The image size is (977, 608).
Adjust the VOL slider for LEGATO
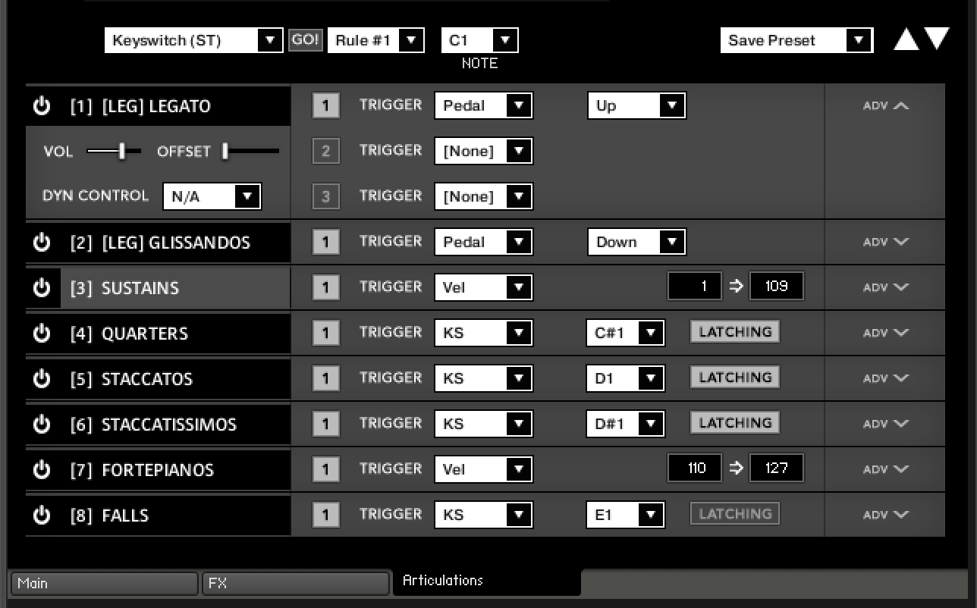pyautogui.click(x=120, y=151)
